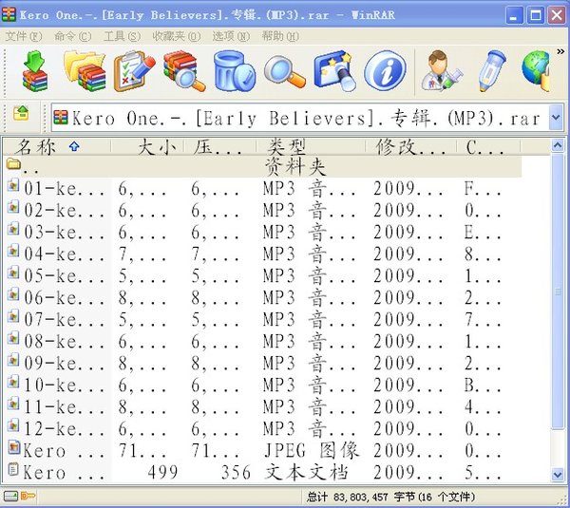Sort by the C... column header

[x=488, y=147]
